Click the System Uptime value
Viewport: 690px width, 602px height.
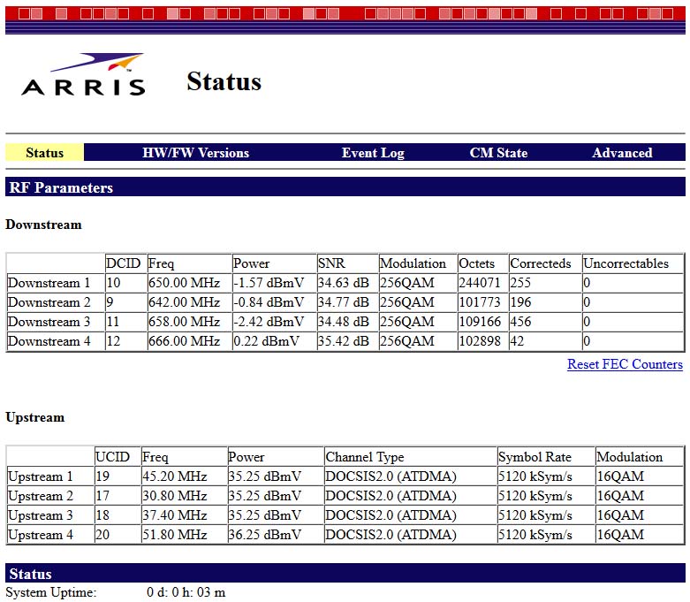(x=186, y=592)
